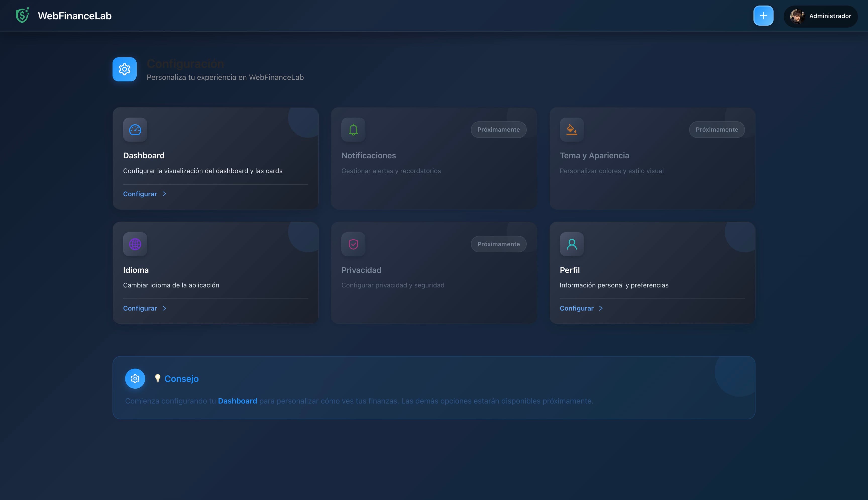Open the Configurar link on Dashboard card
Screen dimensions: 868x500
pos(140,194)
